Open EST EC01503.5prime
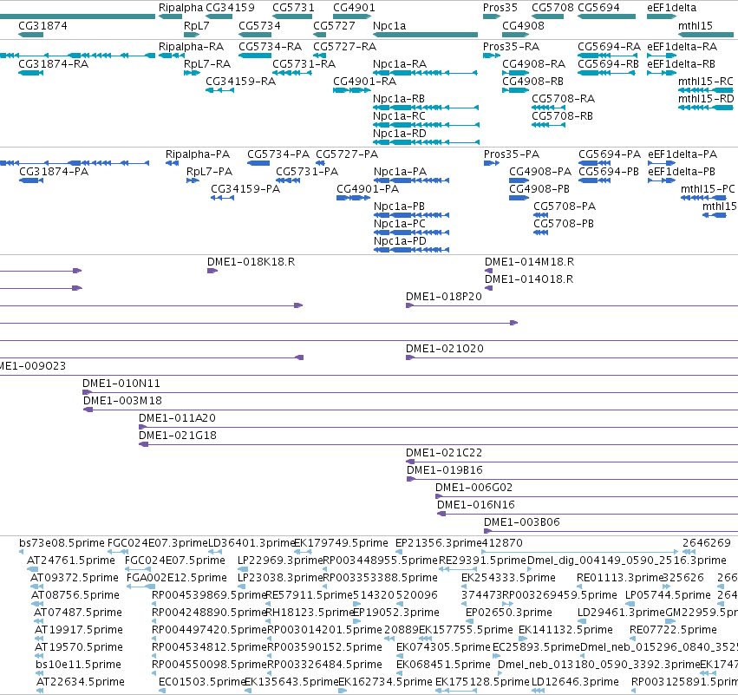The image size is (738, 695). [202, 682]
